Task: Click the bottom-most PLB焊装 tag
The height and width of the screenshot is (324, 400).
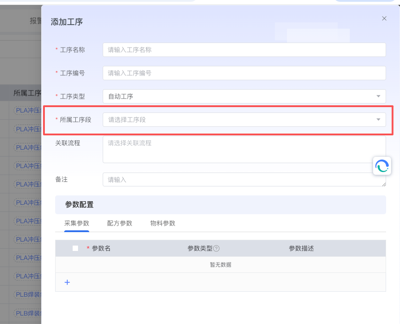Action: coord(28,313)
